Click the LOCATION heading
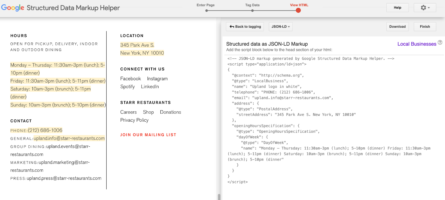The height and width of the screenshot is (200, 445). 132,36
